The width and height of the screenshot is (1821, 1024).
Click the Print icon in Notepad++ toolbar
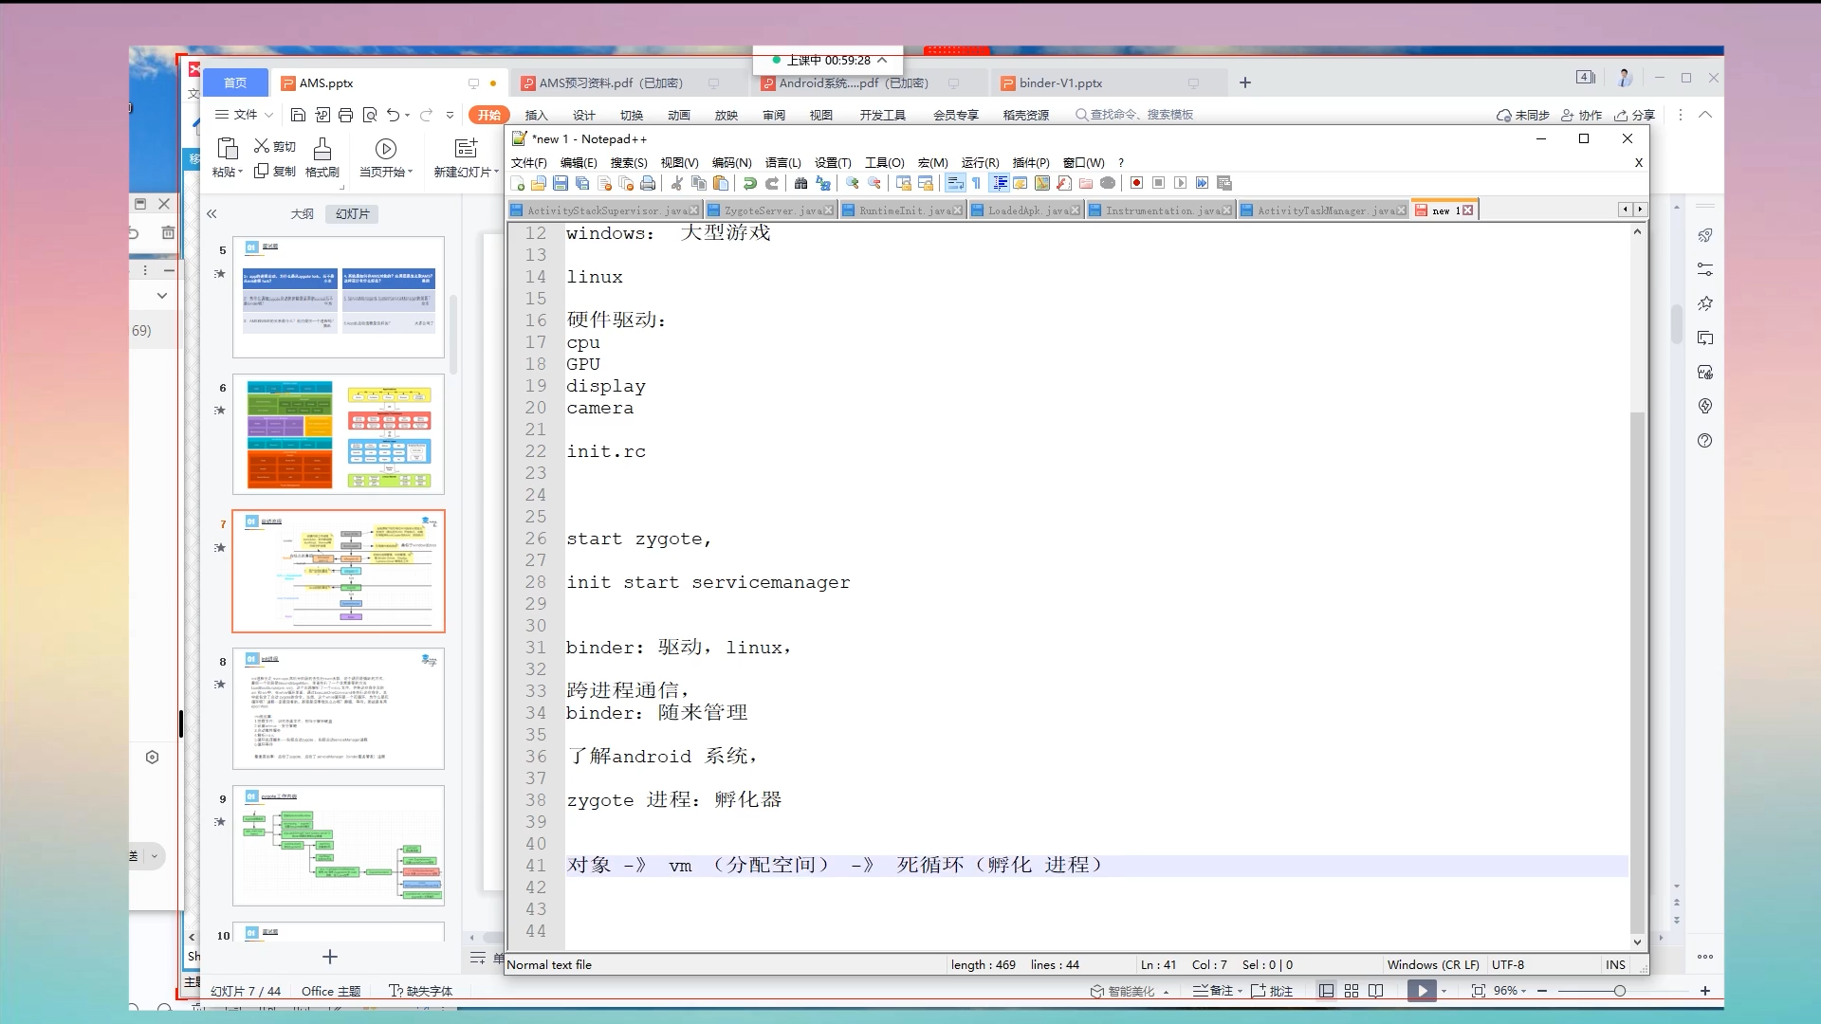[648, 183]
